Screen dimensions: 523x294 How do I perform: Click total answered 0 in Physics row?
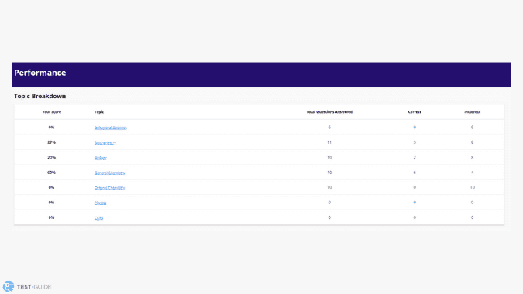click(x=329, y=203)
